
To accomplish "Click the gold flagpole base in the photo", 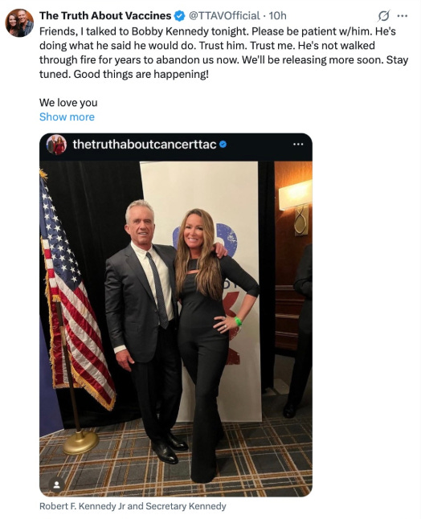I will point(80,442).
